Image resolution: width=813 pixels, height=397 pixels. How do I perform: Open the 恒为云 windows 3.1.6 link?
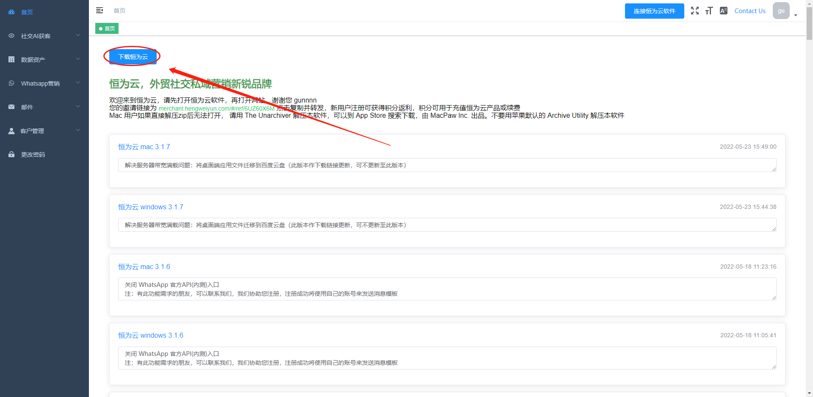pos(151,335)
